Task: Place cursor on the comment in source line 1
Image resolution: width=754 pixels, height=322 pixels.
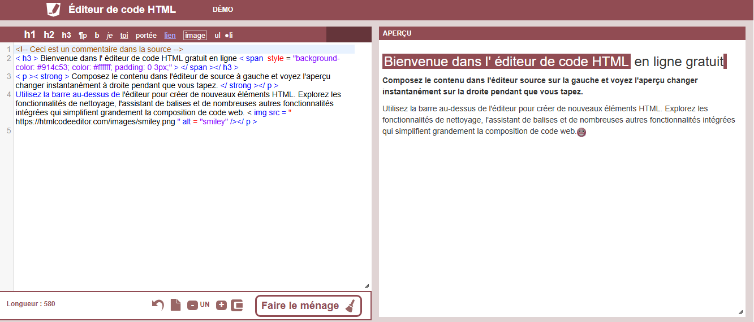Action: (99, 49)
